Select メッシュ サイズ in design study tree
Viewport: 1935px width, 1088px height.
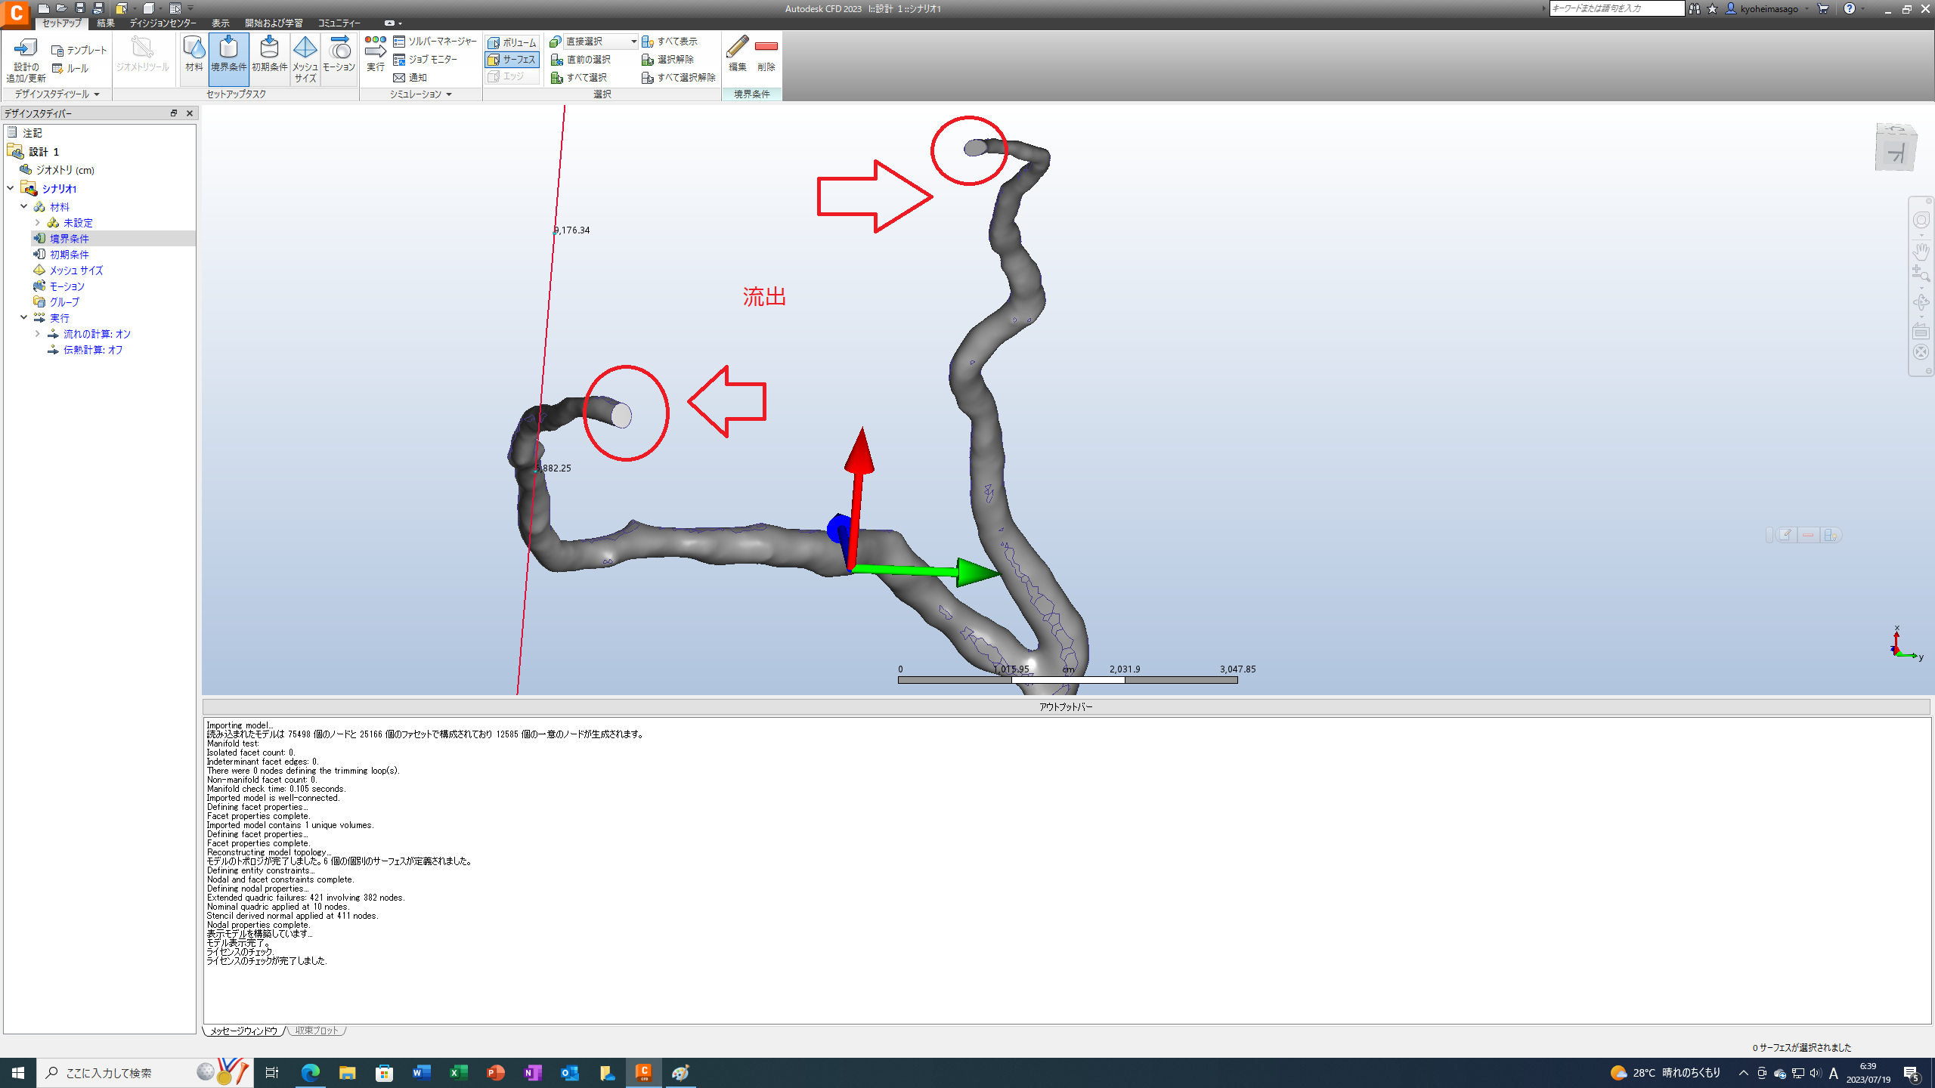(76, 270)
